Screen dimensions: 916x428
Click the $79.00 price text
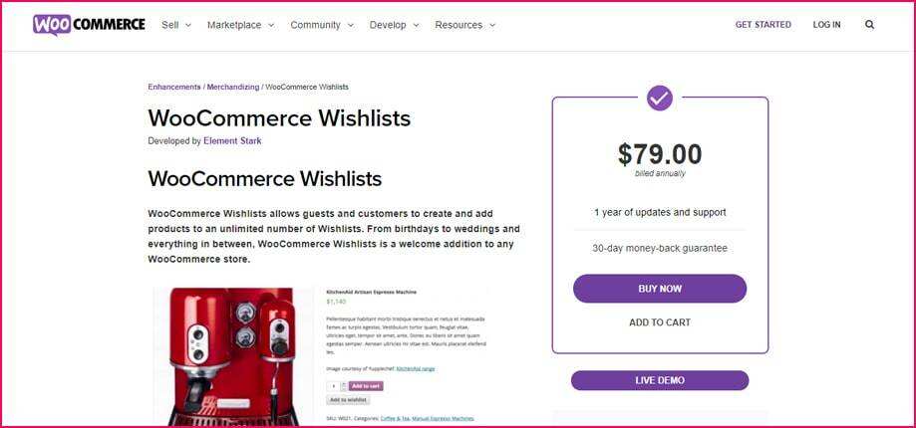(660, 154)
